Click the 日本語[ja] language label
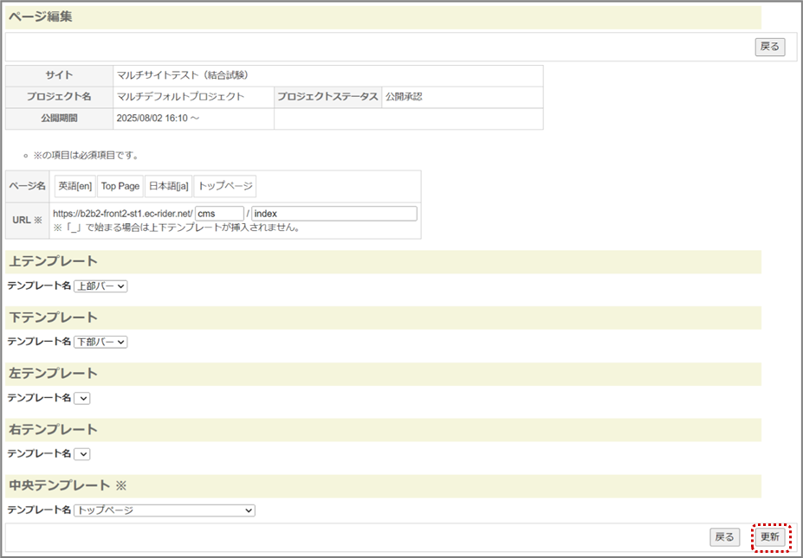The width and height of the screenshot is (803, 558). pyautogui.click(x=168, y=187)
